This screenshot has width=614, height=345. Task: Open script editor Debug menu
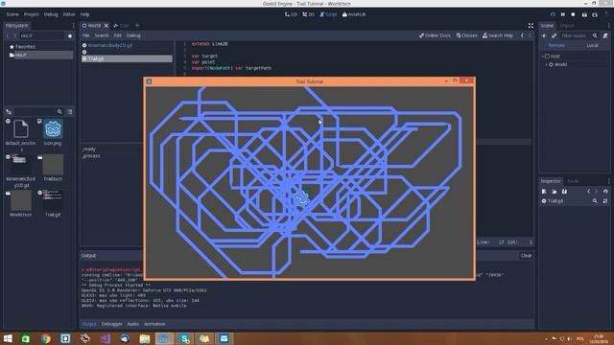tap(133, 35)
